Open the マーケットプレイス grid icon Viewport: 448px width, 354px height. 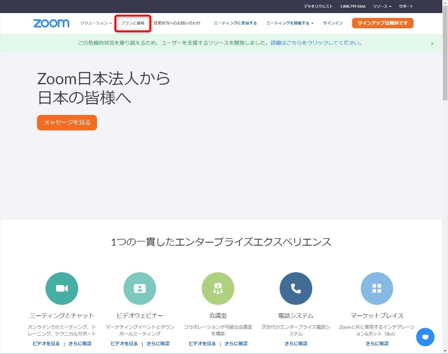(x=377, y=289)
